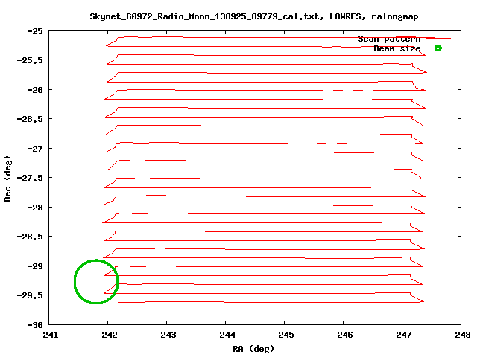Click the -27.5 tick label on Dec axis
The width and height of the screenshot is (477, 357).
[x=31, y=178]
